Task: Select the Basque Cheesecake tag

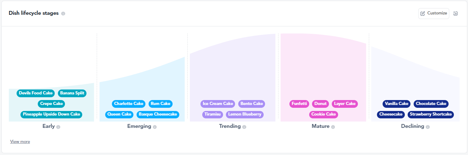Action: pyautogui.click(x=158, y=114)
